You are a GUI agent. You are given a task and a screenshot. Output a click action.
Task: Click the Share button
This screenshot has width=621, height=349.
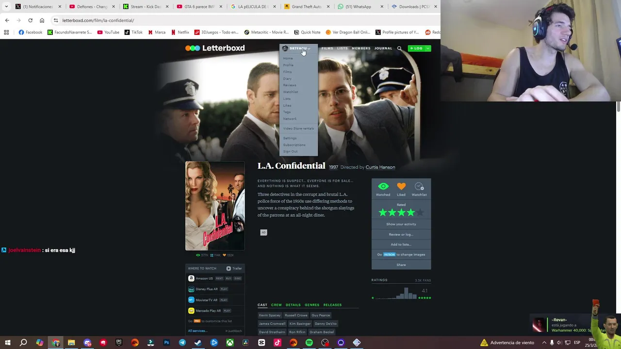(401, 265)
